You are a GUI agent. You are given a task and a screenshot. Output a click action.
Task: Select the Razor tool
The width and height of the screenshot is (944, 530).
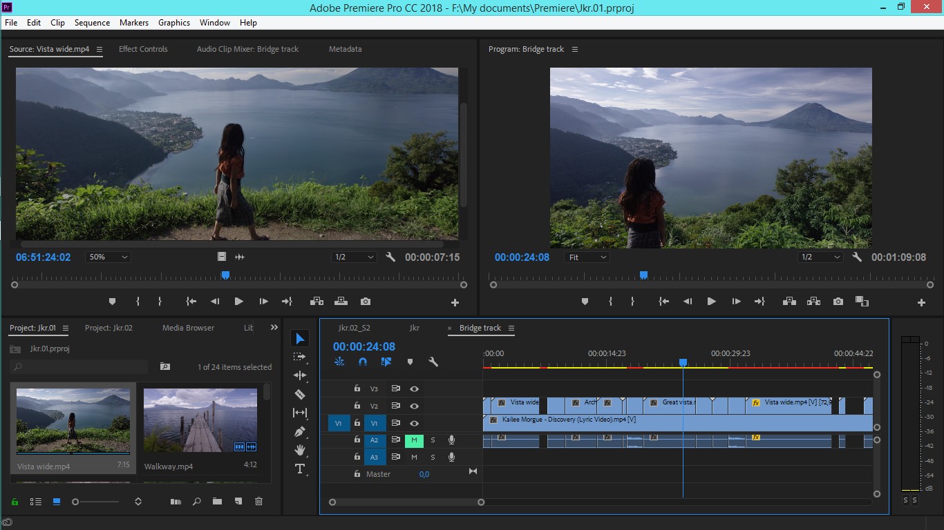pos(300,394)
